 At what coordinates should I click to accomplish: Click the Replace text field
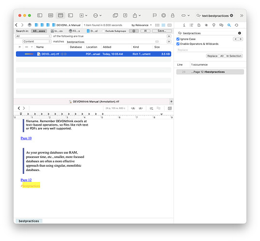(x=209, y=50)
